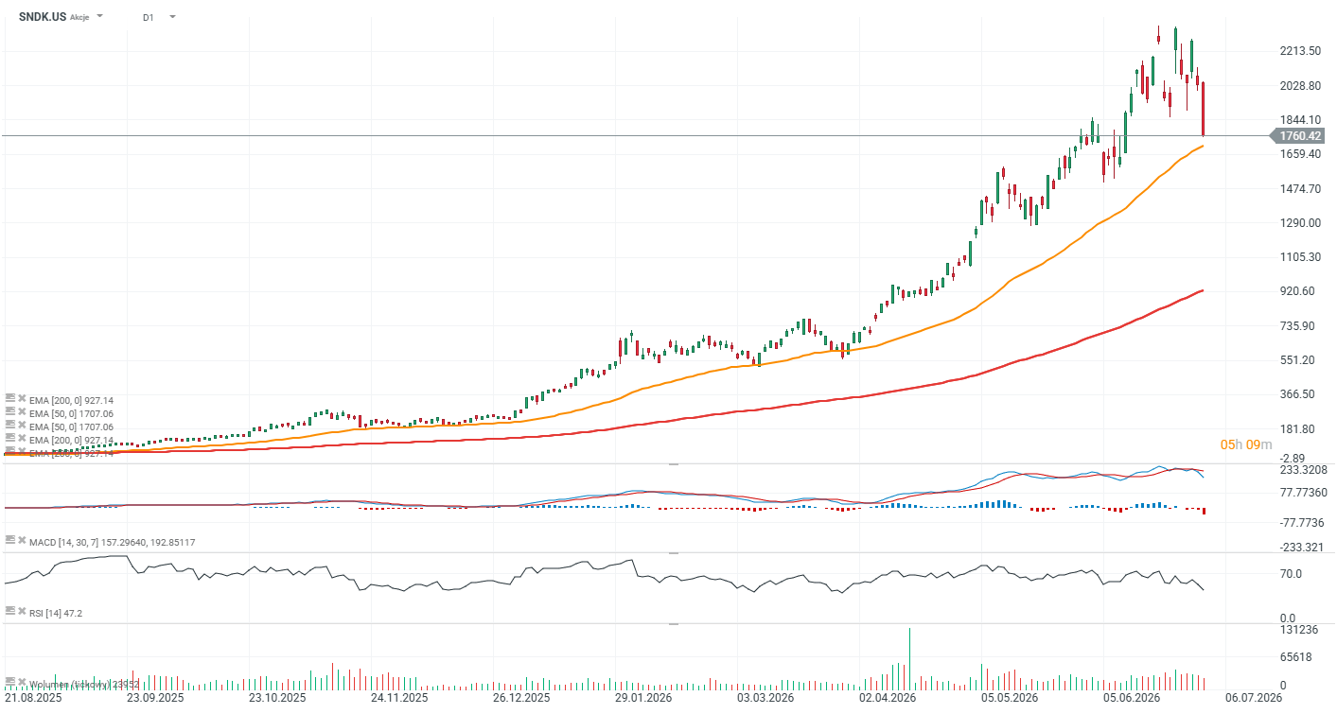Viewport: 1337px width, 714px height.
Task: Click the RSI [14] 47.2 label
Action: pos(56,614)
